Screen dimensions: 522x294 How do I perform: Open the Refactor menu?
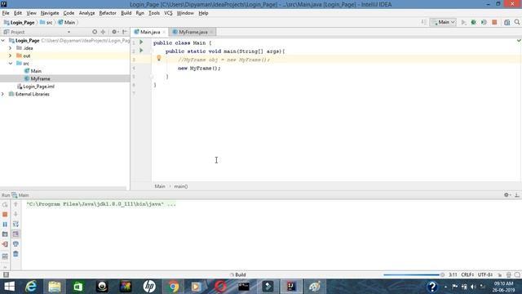(108, 13)
